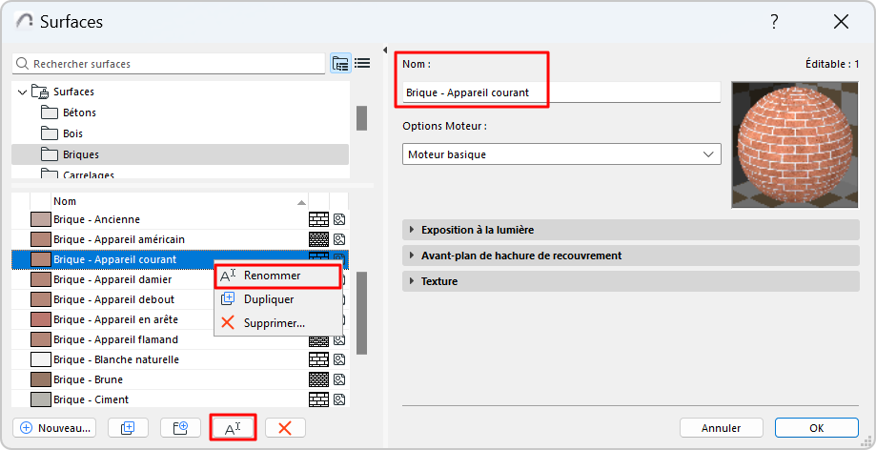Click the rename button in bottom toolbar
Viewport: 876px width, 450px height.
pos(233,428)
